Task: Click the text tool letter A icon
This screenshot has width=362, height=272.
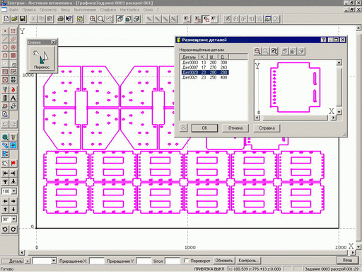Action: point(13,98)
